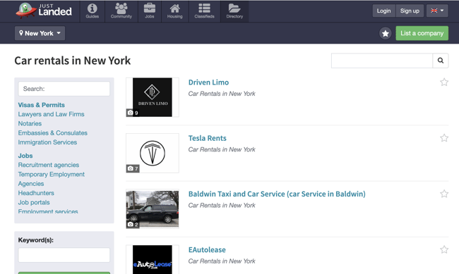Screen dimensions: 459x274
Task: Click the magnifier search button
Action: point(440,61)
